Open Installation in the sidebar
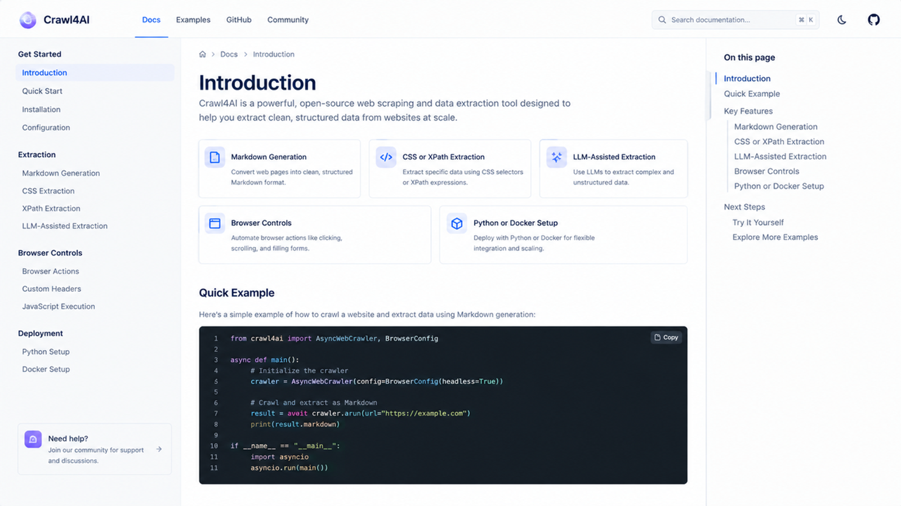Image resolution: width=901 pixels, height=506 pixels. (x=41, y=110)
